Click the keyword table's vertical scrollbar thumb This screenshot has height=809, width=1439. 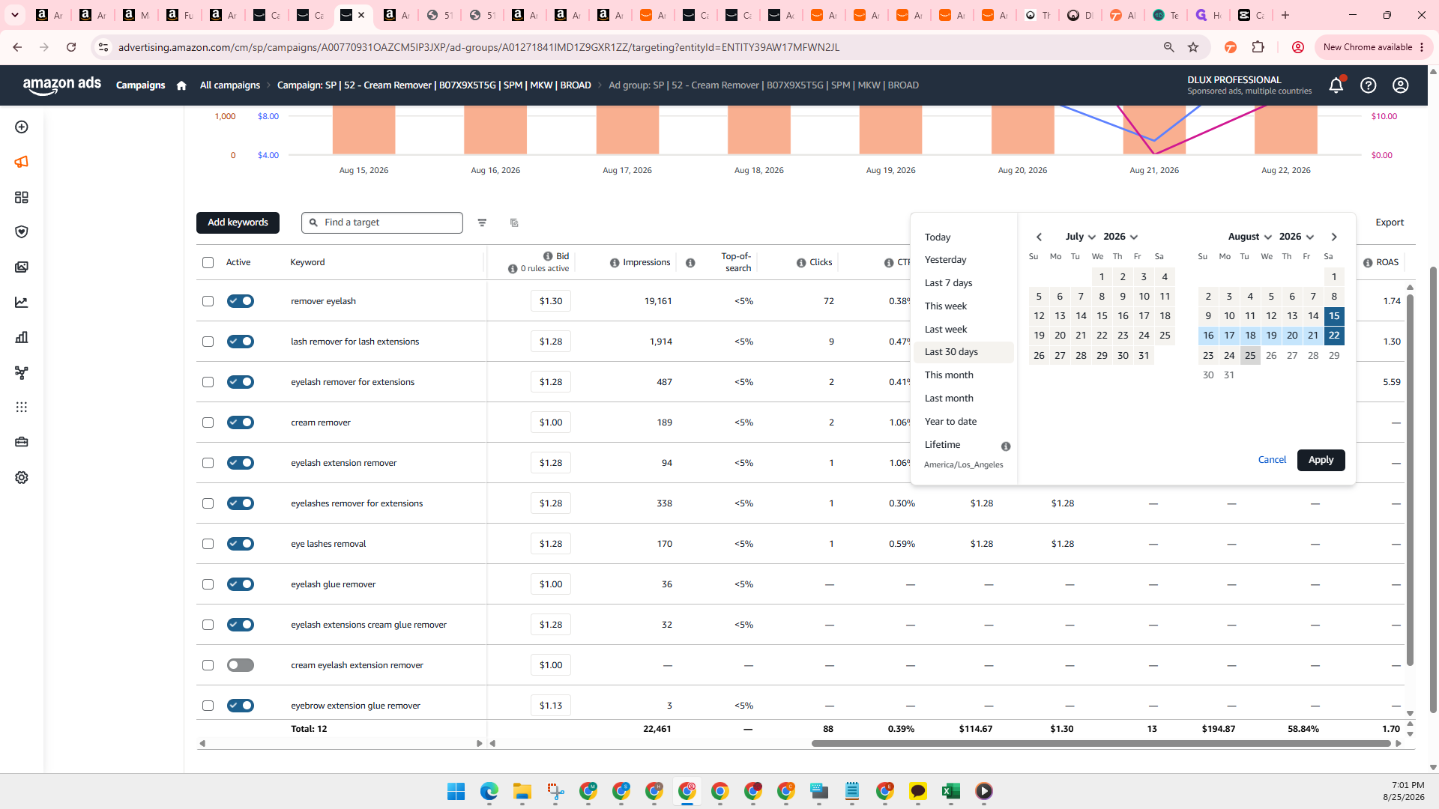point(1410,480)
